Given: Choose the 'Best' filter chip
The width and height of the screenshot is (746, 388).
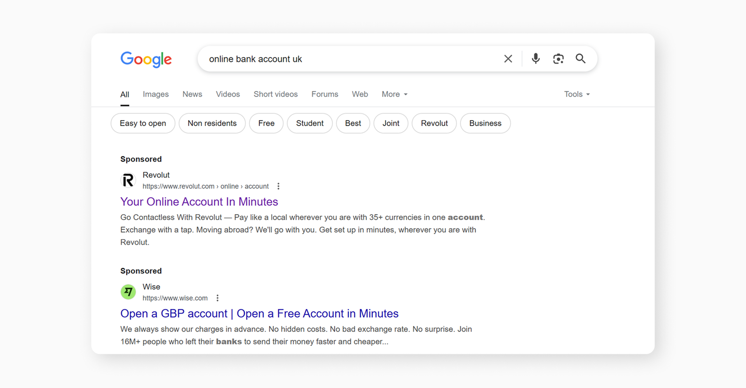Looking at the screenshot, I should [353, 123].
